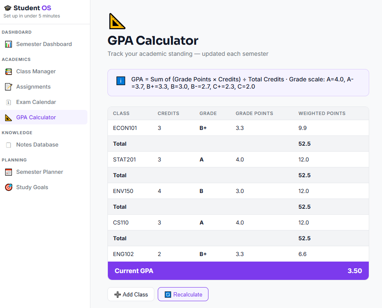This screenshot has width=382, height=308.
Task: Click the 9.9 weighted points value
Action: pyautogui.click(x=303, y=128)
